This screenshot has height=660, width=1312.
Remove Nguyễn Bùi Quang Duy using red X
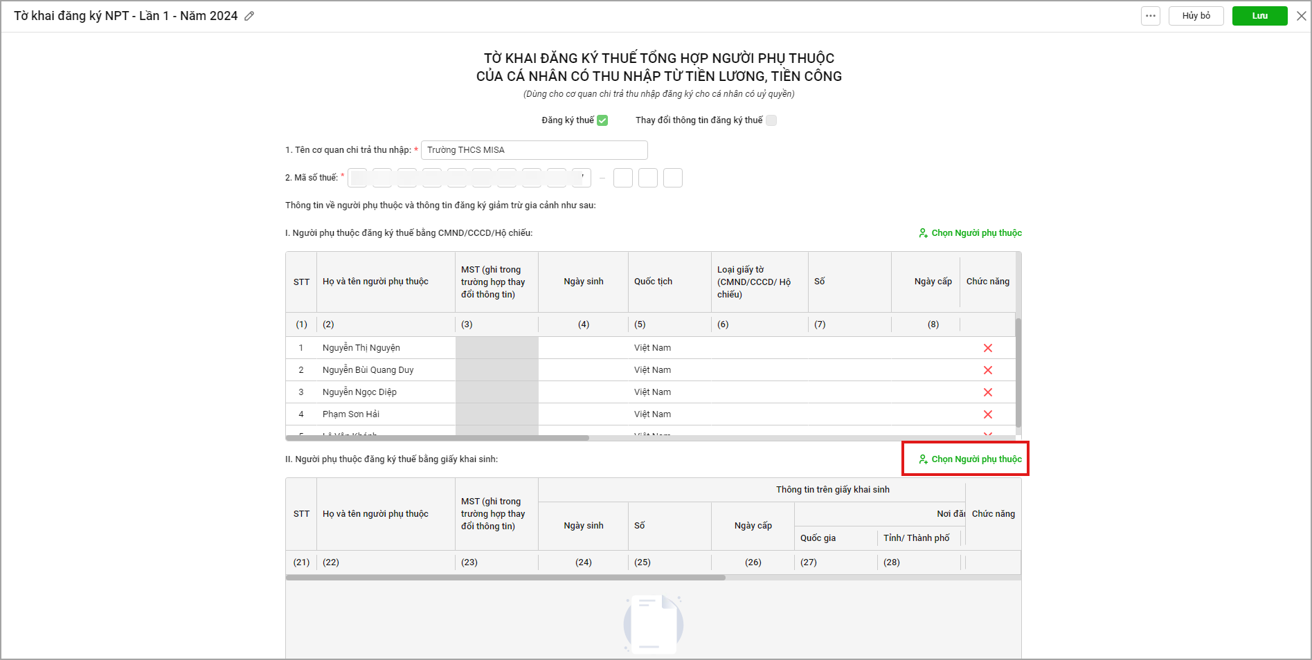tap(987, 370)
